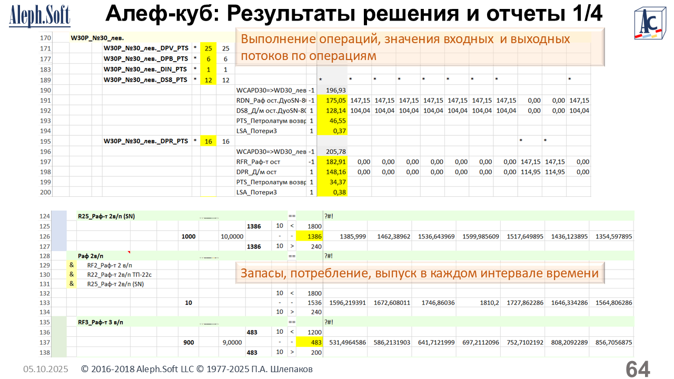Image resolution: width=674 pixels, height=379 pixels.
Task: Select the W30P_№30_лев._DPV_PTS cell
Action: click(x=146, y=48)
